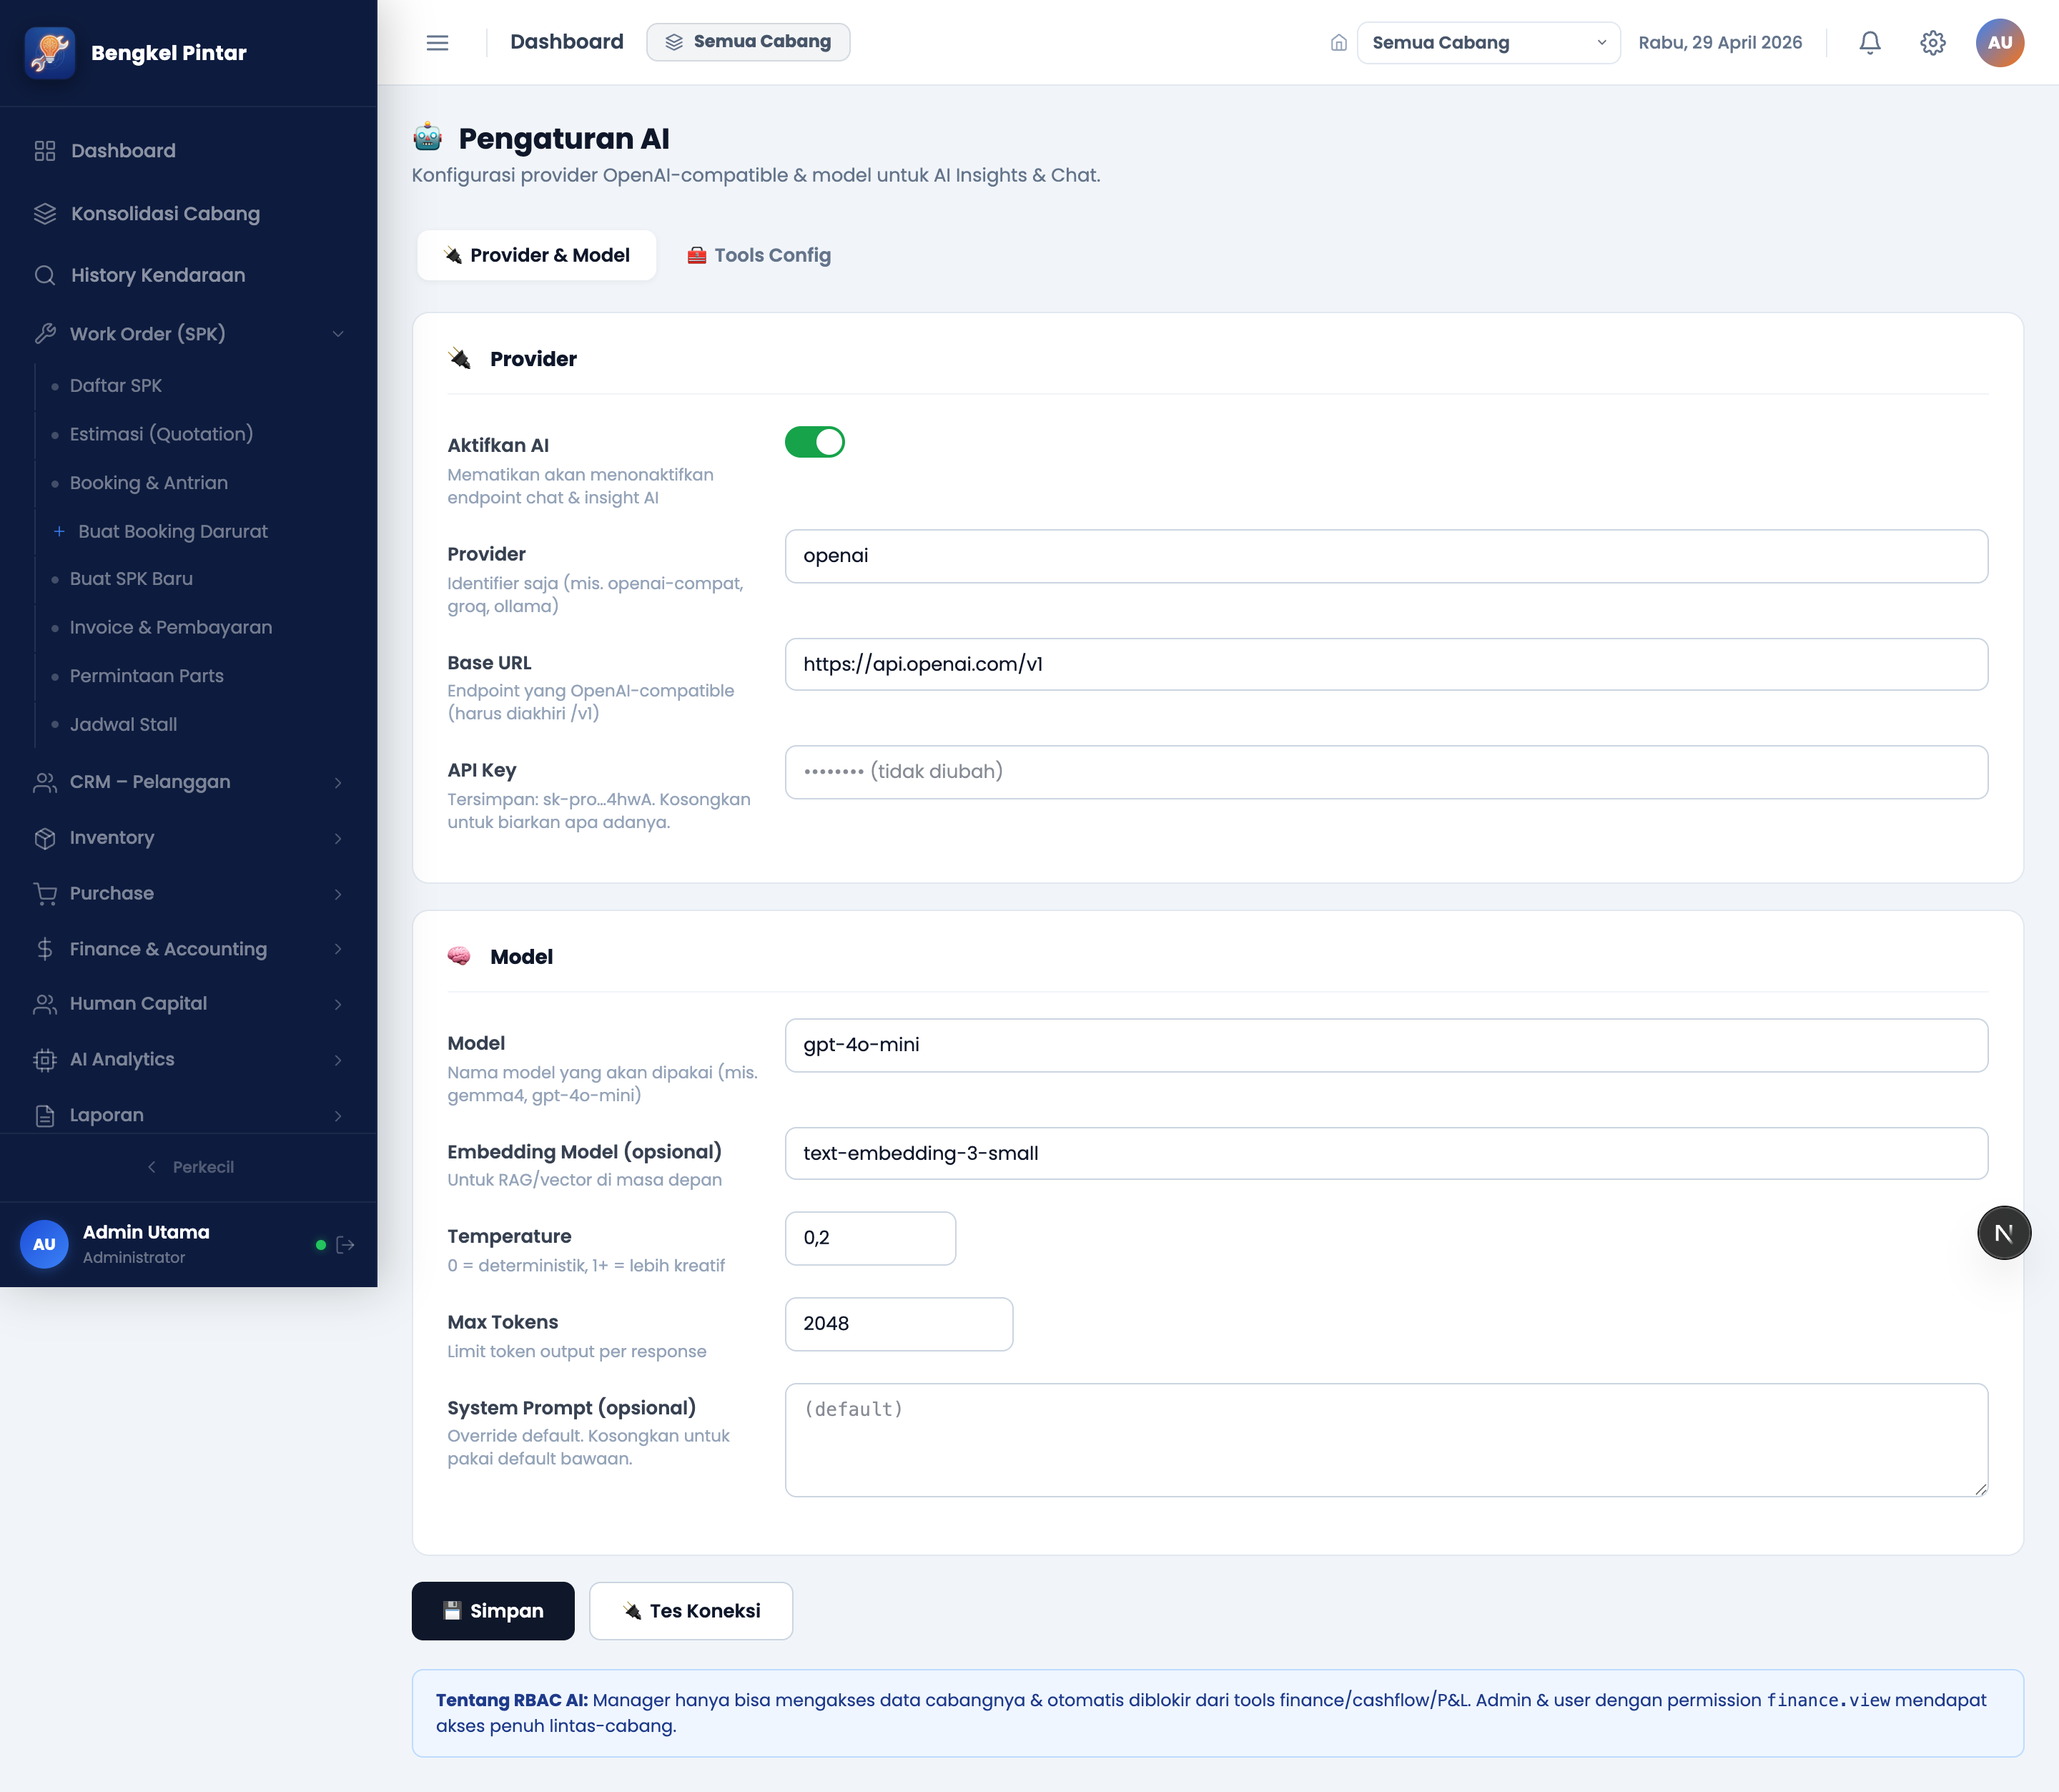Viewport: 2059px width, 1792px height.
Task: Click the System Prompt textarea resize handle
Action: [1980, 1489]
